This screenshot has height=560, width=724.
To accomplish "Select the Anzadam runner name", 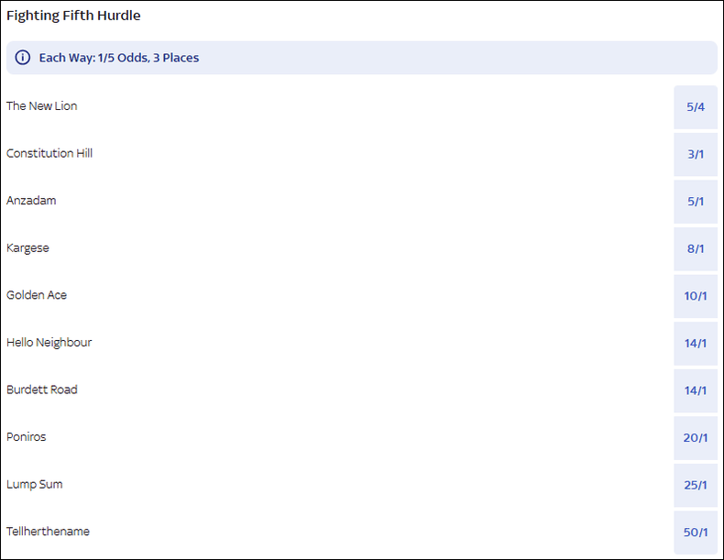I will [x=31, y=201].
